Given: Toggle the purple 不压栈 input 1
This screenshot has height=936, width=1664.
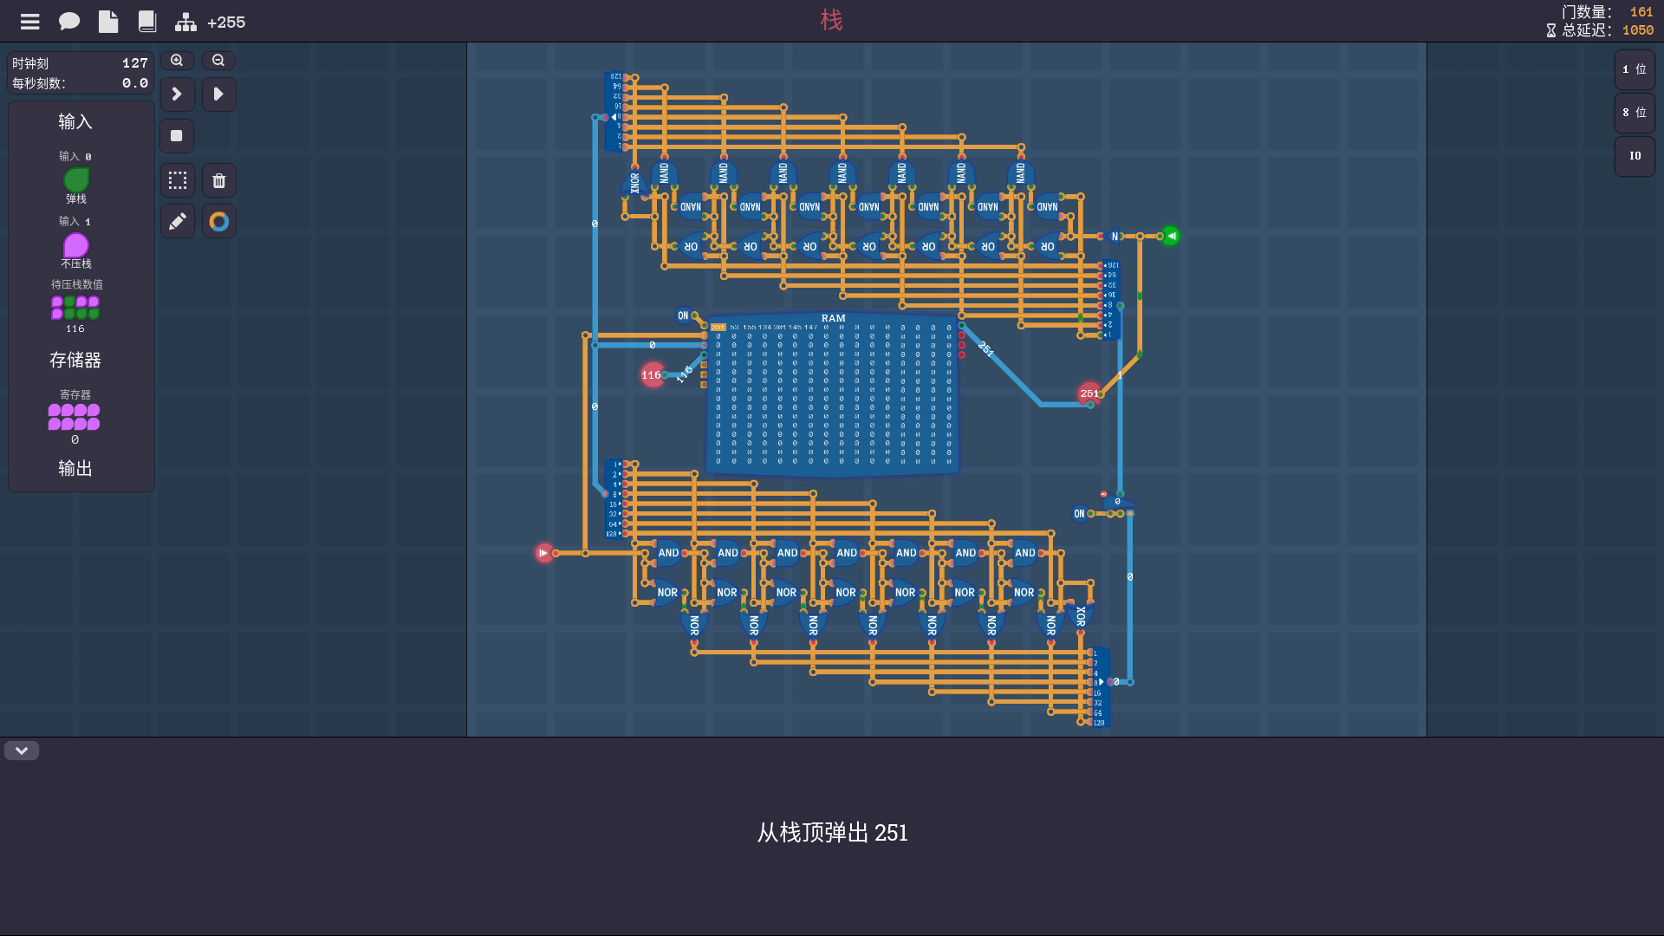Looking at the screenshot, I should click(76, 245).
